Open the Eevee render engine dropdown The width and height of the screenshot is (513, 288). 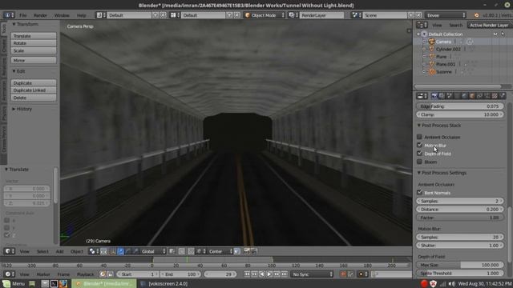[x=446, y=15]
